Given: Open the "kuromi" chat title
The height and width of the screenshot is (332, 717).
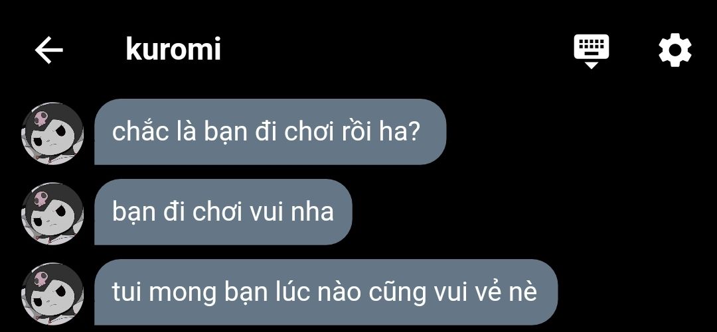Looking at the screenshot, I should pyautogui.click(x=173, y=49).
